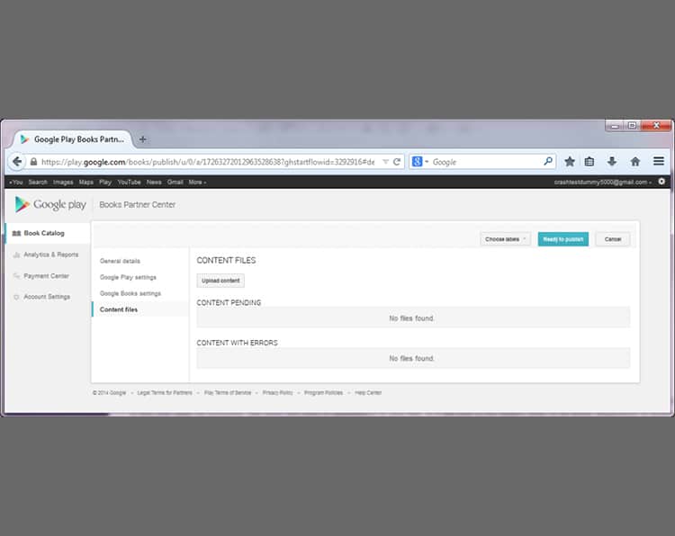Close the browser window
Viewport: 675px width, 536px height.
[x=656, y=125]
